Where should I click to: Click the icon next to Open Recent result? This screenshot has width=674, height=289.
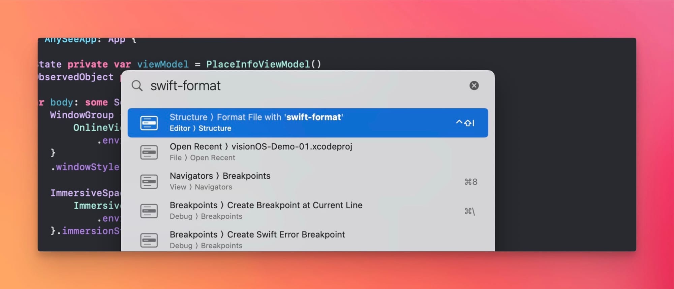[149, 152]
